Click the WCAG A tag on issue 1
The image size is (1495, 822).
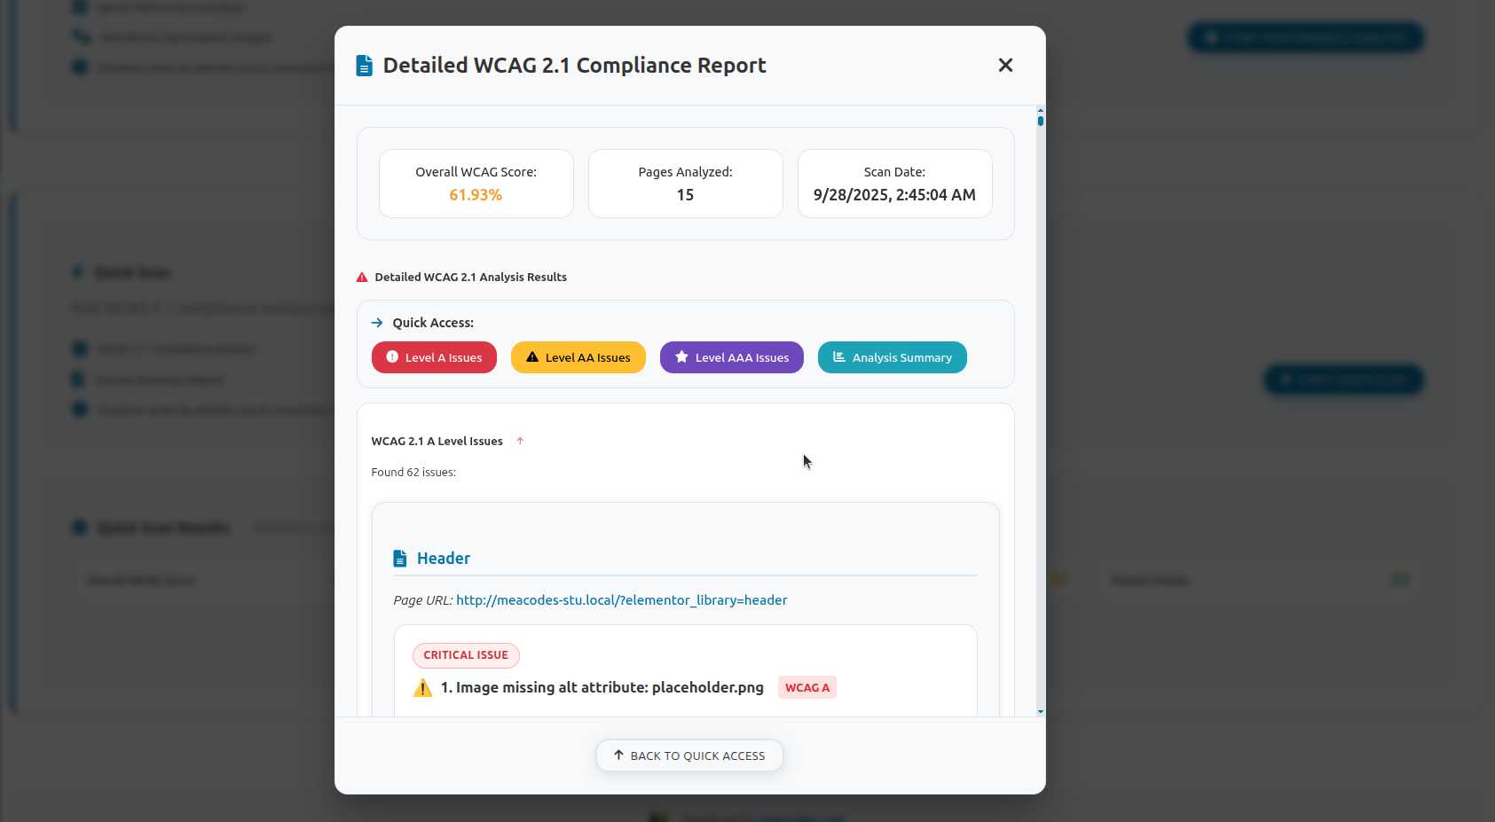pos(807,688)
